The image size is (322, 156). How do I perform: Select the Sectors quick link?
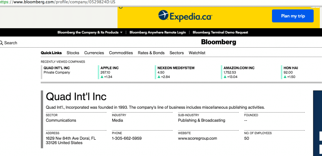pos(177,53)
